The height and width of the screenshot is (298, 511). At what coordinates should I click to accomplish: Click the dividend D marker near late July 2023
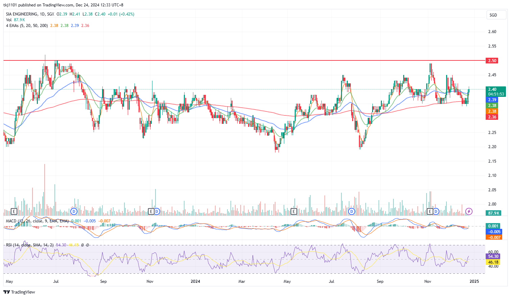click(74, 212)
